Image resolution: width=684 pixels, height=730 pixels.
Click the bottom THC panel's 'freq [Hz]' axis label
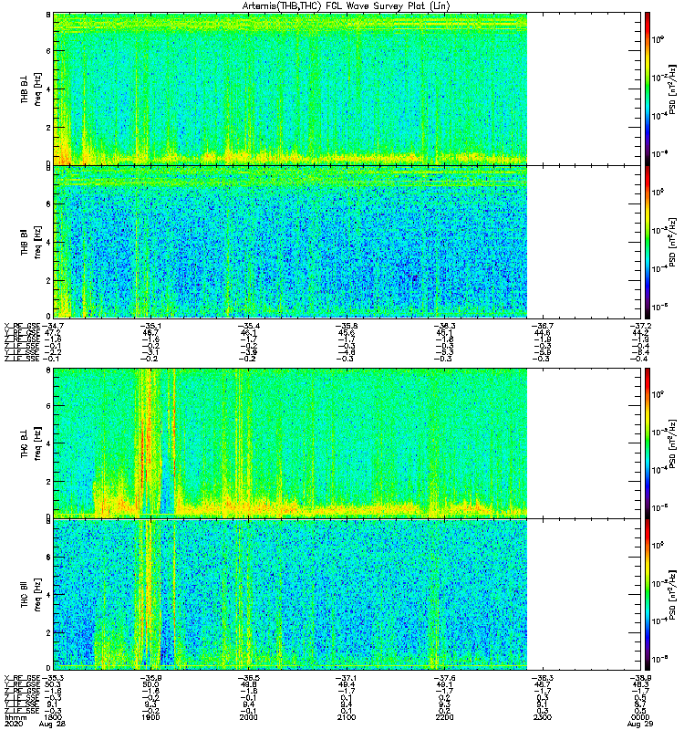(x=36, y=593)
